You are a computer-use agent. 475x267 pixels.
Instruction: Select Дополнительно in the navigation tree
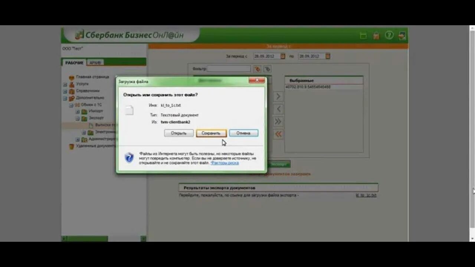tap(90, 98)
